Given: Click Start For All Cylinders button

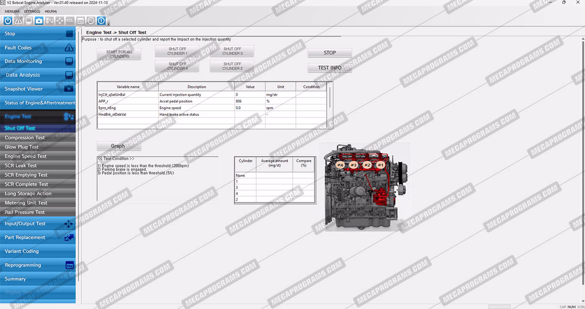Looking at the screenshot, I should 119,54.
